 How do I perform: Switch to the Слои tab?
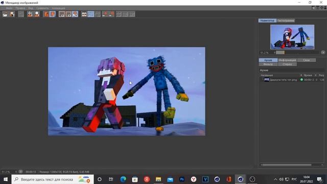coord(307,60)
